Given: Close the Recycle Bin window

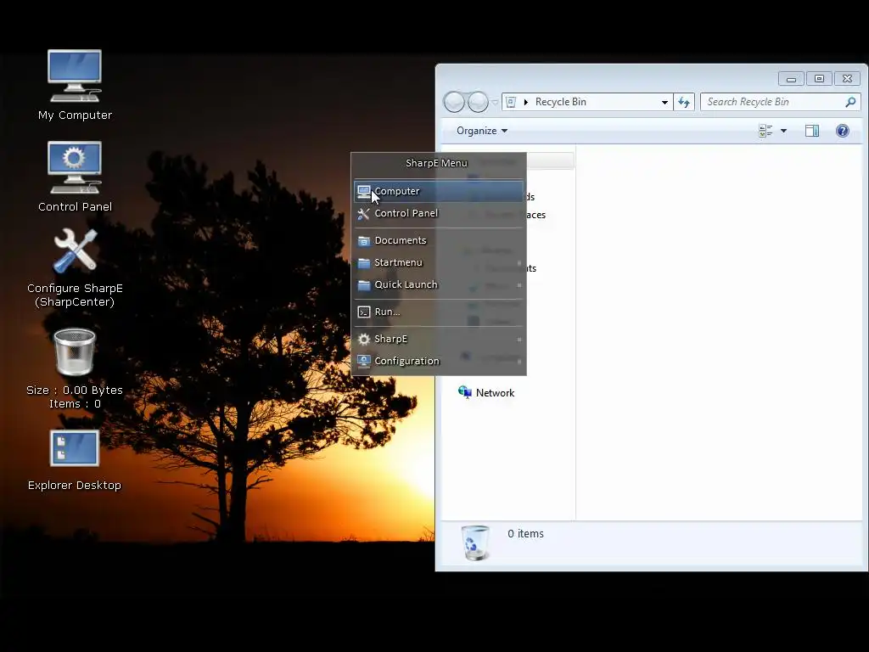Looking at the screenshot, I should pyautogui.click(x=848, y=79).
